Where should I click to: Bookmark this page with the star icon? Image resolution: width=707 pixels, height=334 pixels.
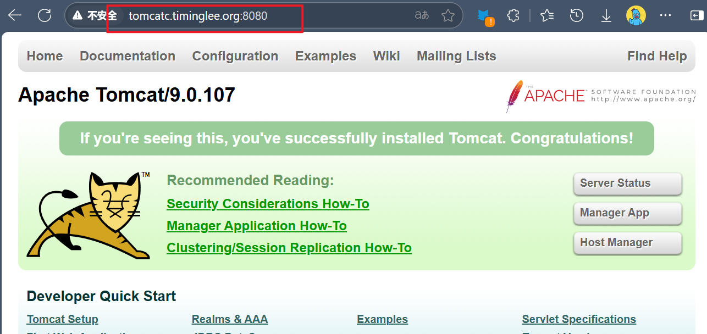[x=448, y=15]
